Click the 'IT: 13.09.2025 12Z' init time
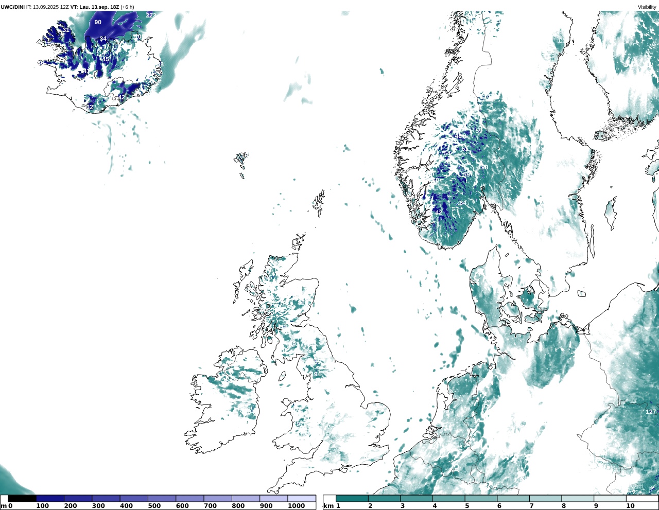659x510 pixels. [47, 7]
